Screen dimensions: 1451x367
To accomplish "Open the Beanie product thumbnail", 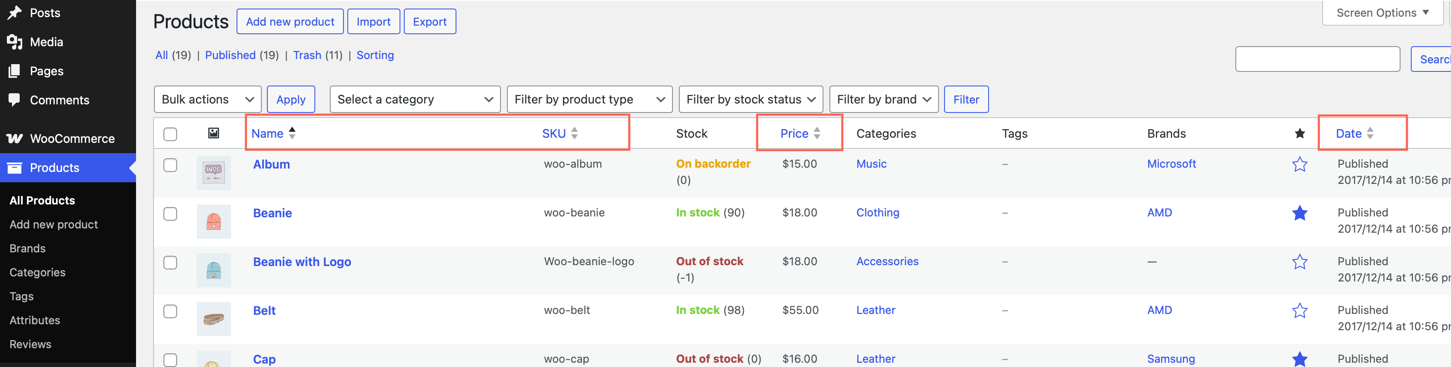I will [x=213, y=221].
